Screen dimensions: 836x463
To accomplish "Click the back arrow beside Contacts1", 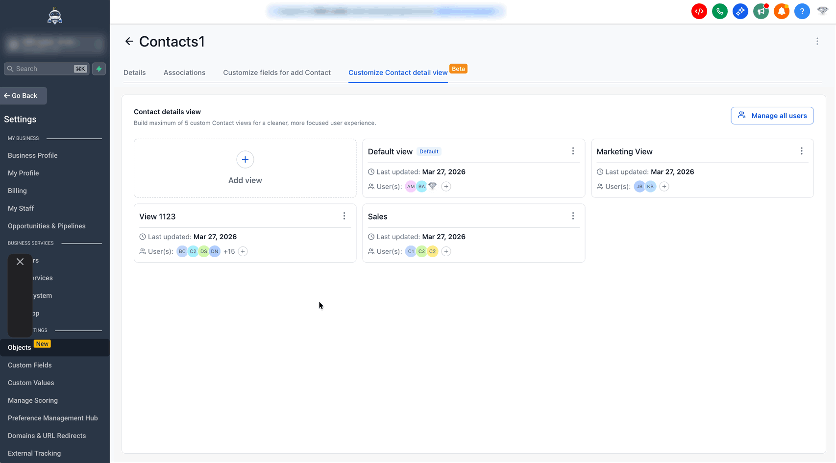I will coord(129,42).
